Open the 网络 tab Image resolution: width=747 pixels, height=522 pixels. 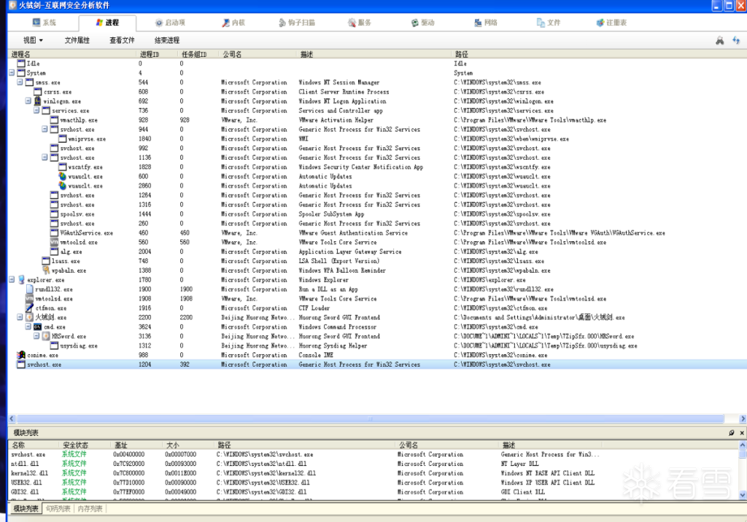486,23
